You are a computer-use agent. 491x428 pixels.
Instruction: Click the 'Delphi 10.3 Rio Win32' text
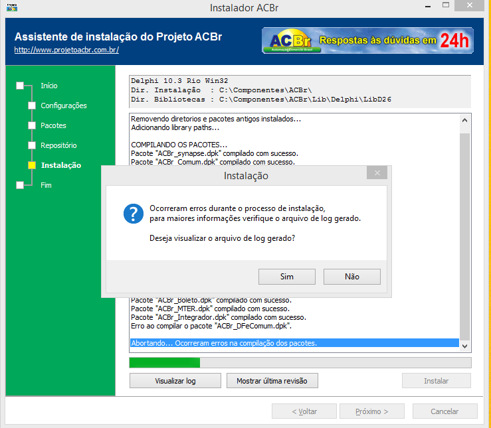(179, 81)
